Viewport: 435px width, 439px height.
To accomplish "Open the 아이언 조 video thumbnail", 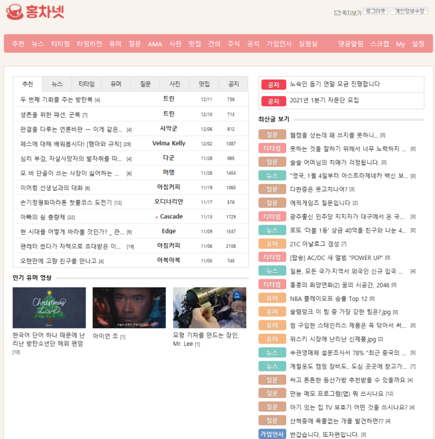I will pos(129,308).
